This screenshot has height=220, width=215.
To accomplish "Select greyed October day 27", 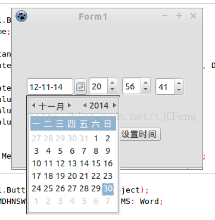I will pyautogui.click(x=36, y=138).
